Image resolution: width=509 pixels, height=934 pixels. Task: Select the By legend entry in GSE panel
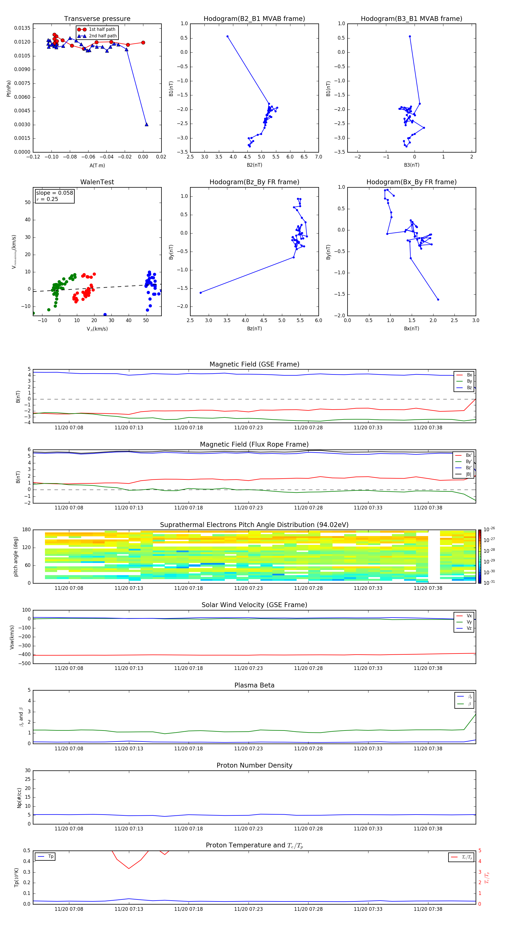pyautogui.click(x=464, y=381)
